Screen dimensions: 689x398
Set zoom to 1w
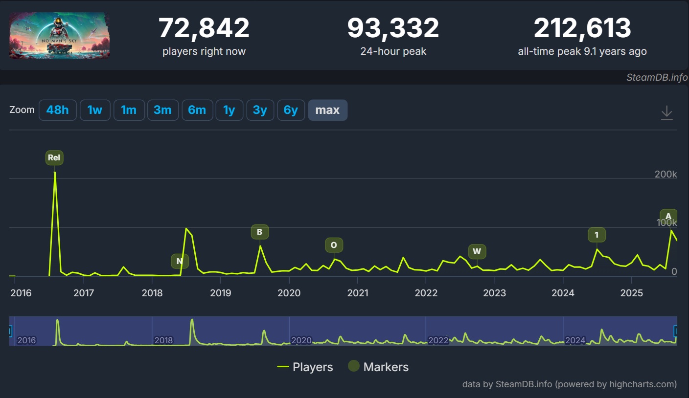(x=95, y=110)
